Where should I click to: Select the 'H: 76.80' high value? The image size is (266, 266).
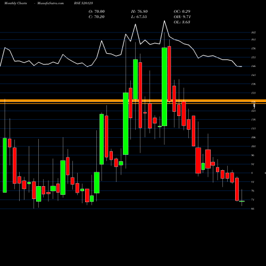point(139,12)
